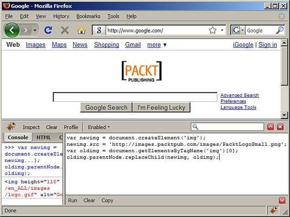290x217 pixels.
Task: Click the Firebug status bar icon
Action: pyautogui.click(x=274, y=210)
